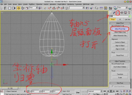The image size is (132, 95).
Task: Toggle the 3D Snaps button
Action: coord(50,8)
